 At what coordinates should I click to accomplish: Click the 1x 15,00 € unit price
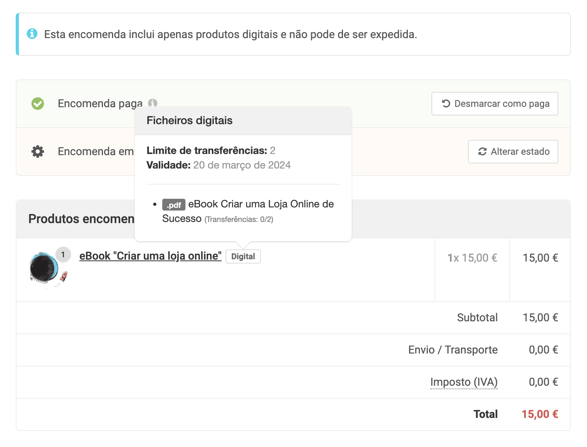coord(472,258)
